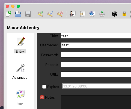Save database with the floppy disk icon
Image resolution: width=131 pixels, height=109 pixels.
tap(28, 14)
